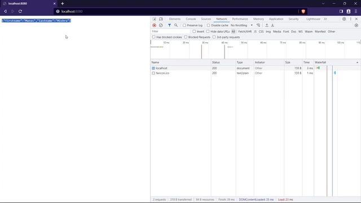Open network conditions wifi icon

tap(258, 25)
